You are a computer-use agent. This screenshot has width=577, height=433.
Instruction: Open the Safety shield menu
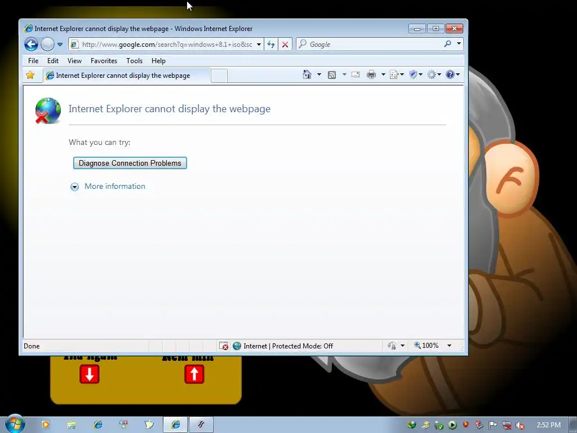pos(415,75)
